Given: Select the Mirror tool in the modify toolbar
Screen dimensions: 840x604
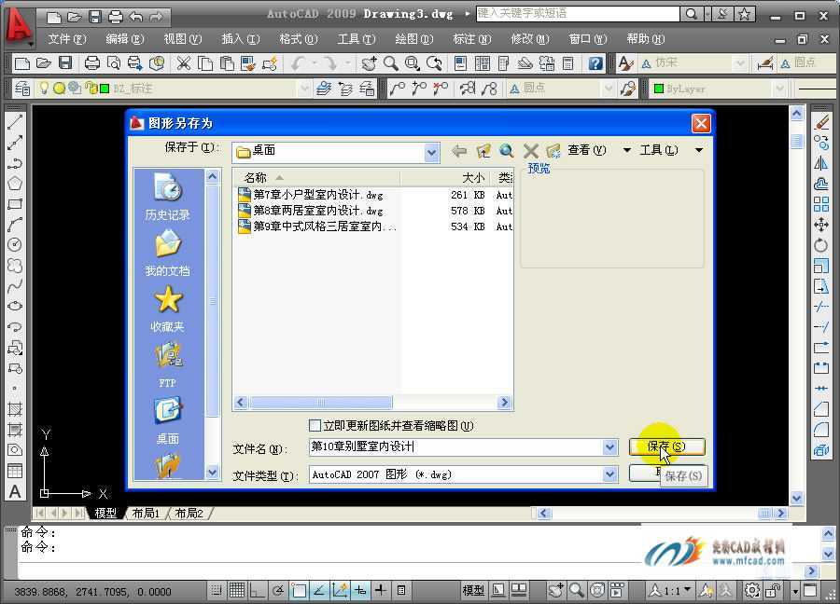Looking at the screenshot, I should tap(820, 163).
